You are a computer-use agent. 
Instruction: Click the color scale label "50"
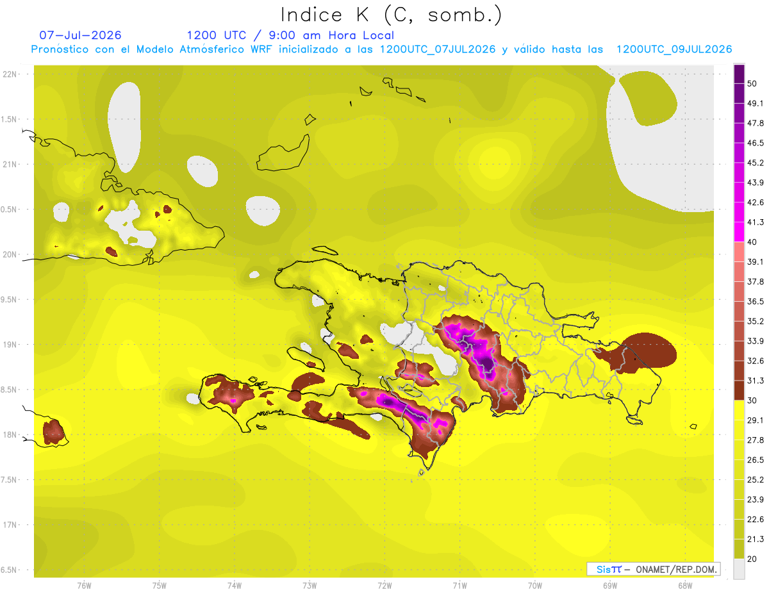click(x=754, y=83)
